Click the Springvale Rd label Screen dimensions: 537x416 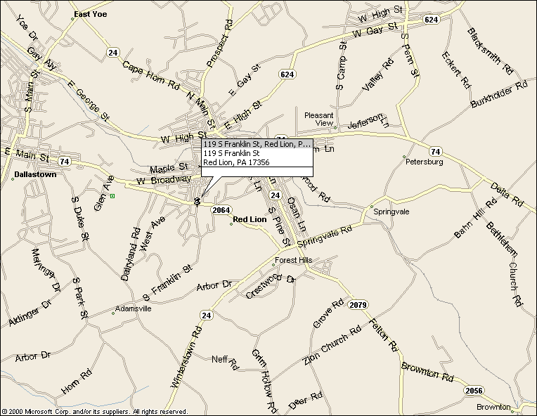tap(325, 236)
